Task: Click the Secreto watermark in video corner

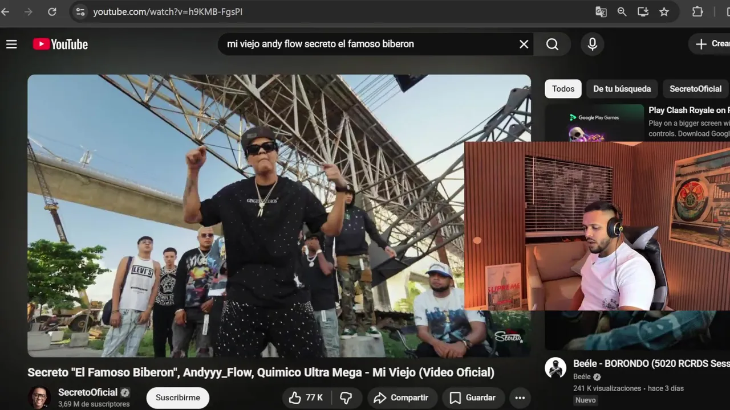Action: (x=508, y=337)
